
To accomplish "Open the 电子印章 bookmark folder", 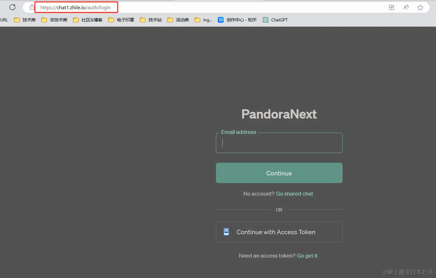I will (121, 20).
